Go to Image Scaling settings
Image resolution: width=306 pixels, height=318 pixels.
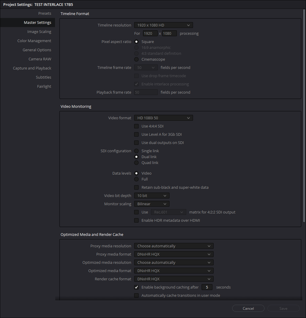click(x=39, y=32)
